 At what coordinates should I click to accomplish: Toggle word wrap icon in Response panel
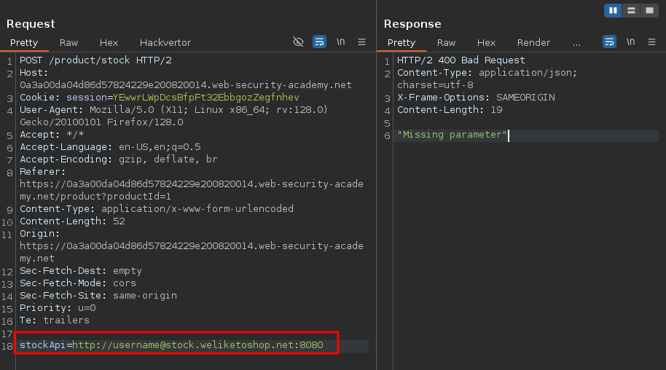pos(609,42)
